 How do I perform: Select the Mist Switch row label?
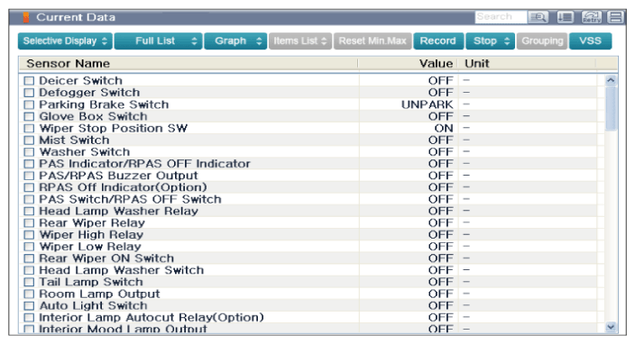click(74, 140)
